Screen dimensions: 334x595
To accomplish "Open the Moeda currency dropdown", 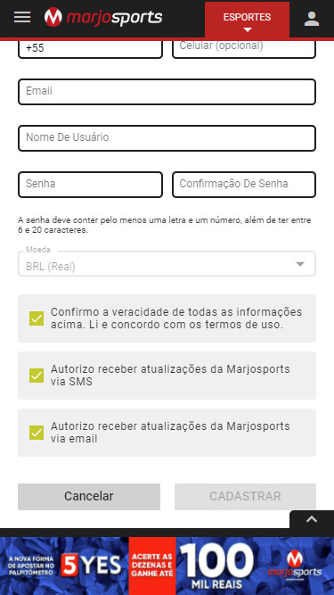I will 167,264.
